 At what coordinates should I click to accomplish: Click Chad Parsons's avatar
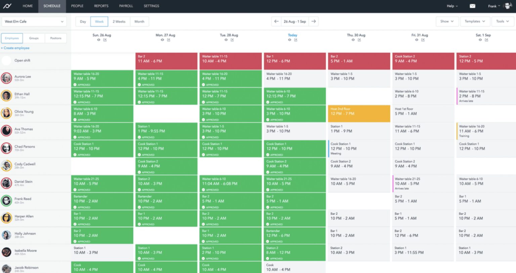pyautogui.click(x=6, y=148)
